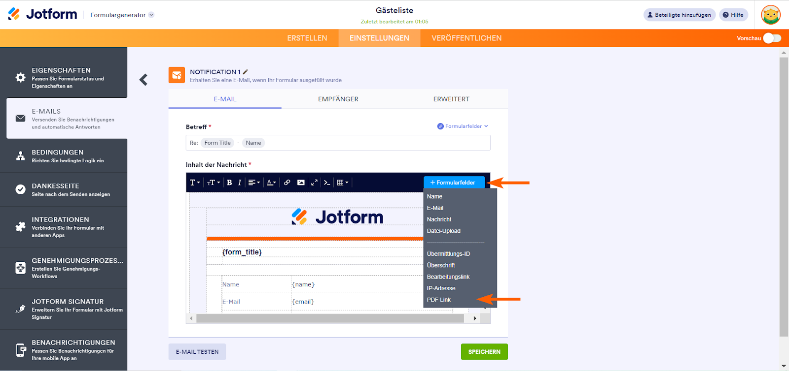Image resolution: width=789 pixels, height=371 pixels.
Task: Save with the Speichern button
Action: pyautogui.click(x=484, y=352)
